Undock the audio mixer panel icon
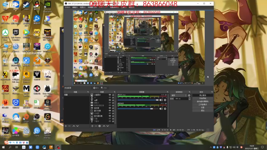This screenshot has width=267, height=150. click(168, 92)
